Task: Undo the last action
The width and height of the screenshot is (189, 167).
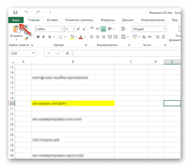Action: click(26, 12)
